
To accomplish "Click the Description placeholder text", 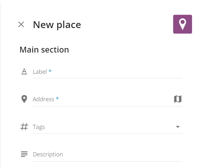I will (48, 154).
